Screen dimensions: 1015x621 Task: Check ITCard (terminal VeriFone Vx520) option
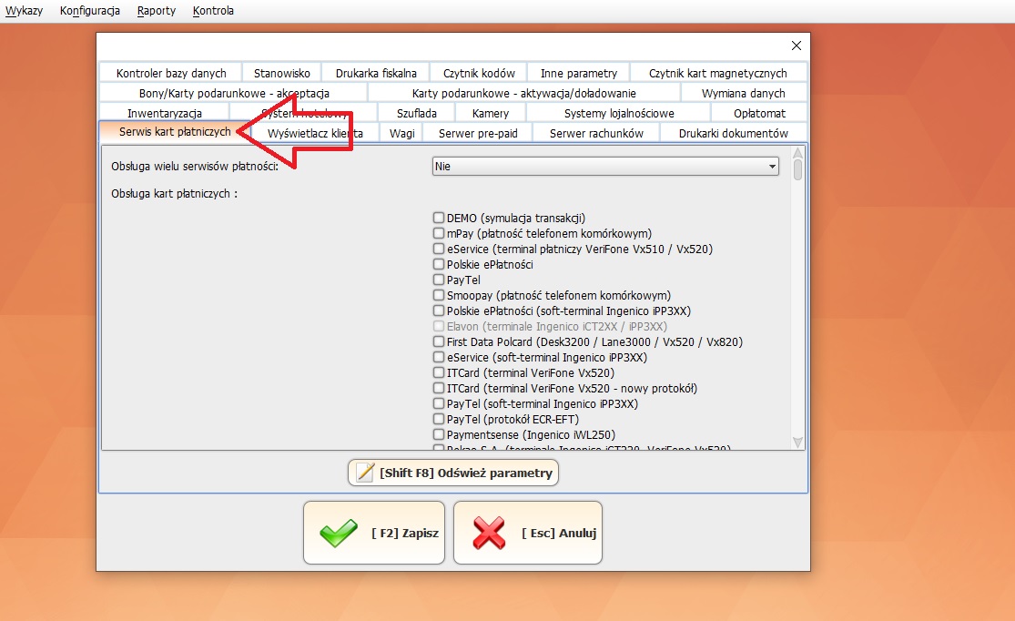(439, 373)
